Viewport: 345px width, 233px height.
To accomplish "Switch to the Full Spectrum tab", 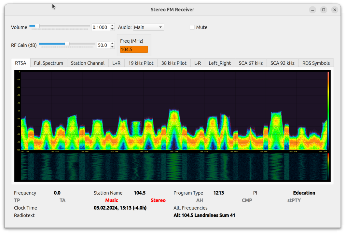I will coord(48,63).
